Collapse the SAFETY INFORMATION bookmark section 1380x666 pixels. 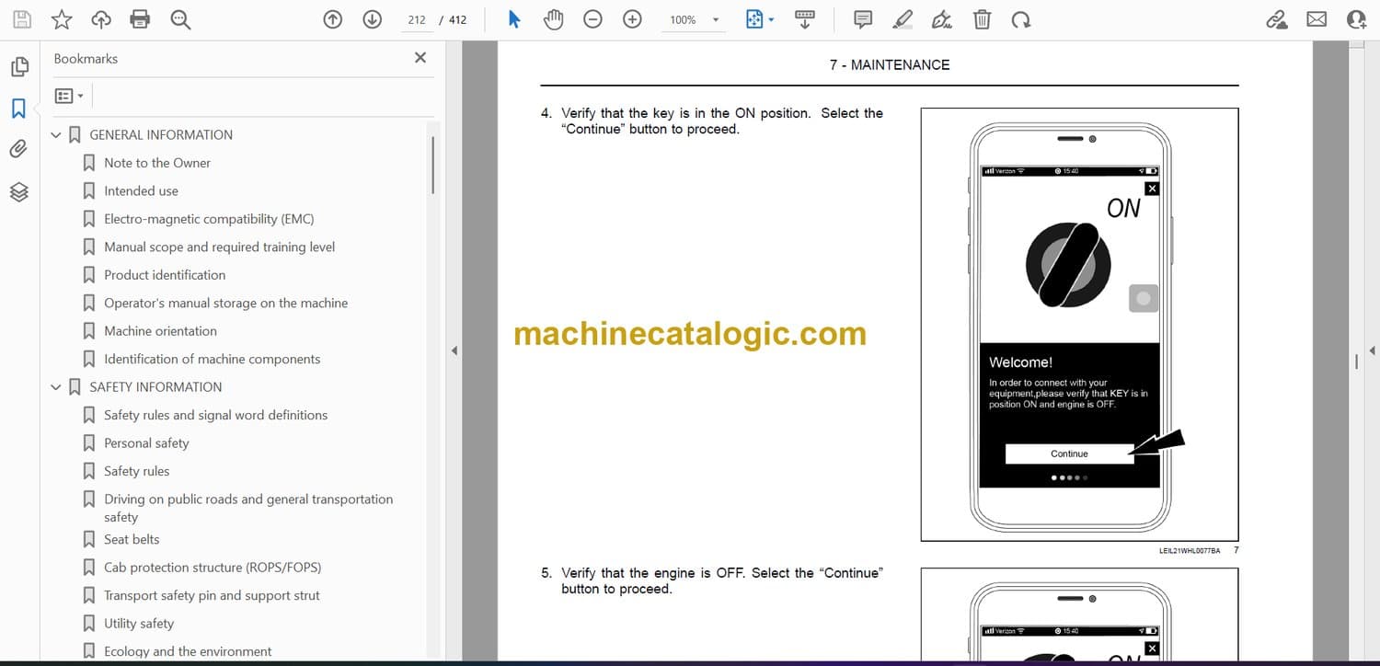56,387
